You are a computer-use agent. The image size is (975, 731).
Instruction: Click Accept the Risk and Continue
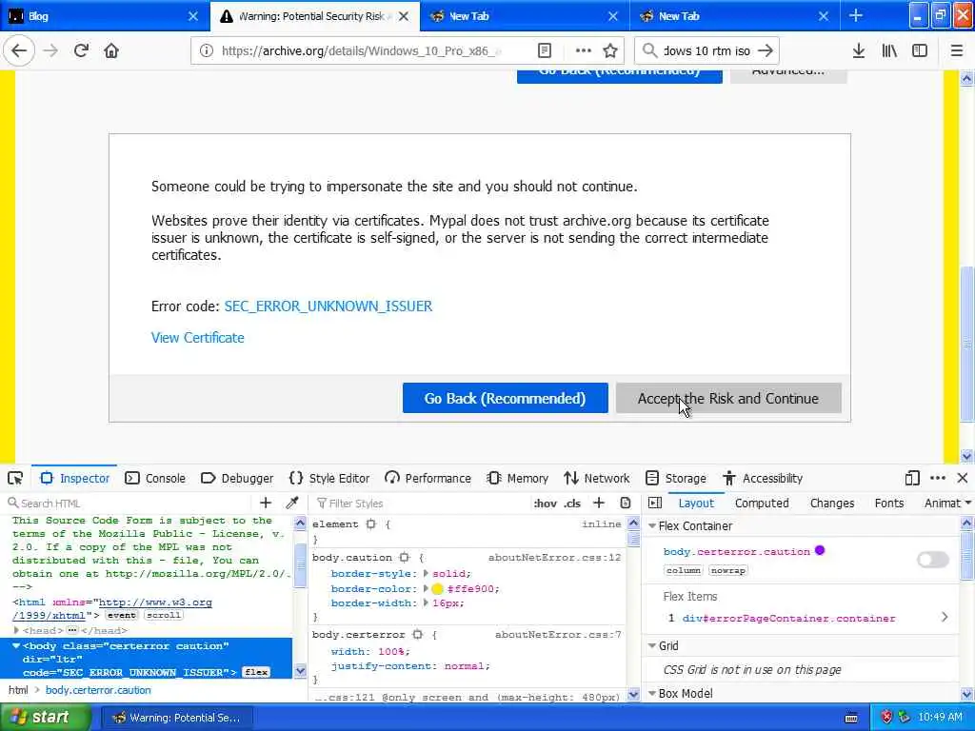(x=728, y=399)
